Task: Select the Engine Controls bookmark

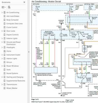Action: click(13, 35)
